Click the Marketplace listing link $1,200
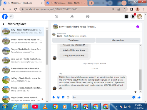The image size is (147, 110). tap(72, 36)
